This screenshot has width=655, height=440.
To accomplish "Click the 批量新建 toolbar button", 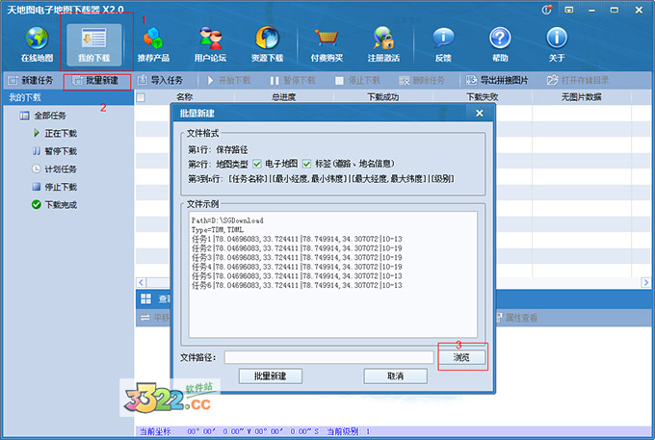I will (x=95, y=80).
